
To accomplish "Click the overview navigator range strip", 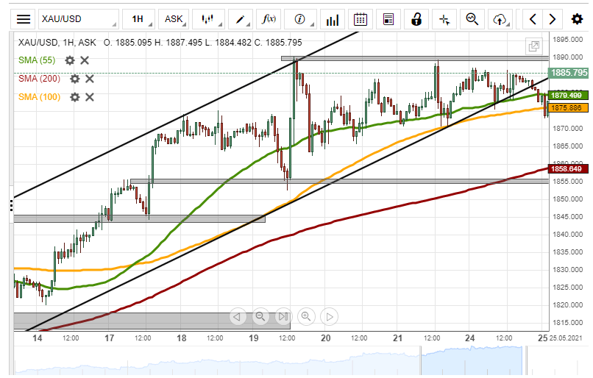I will coord(294,361).
